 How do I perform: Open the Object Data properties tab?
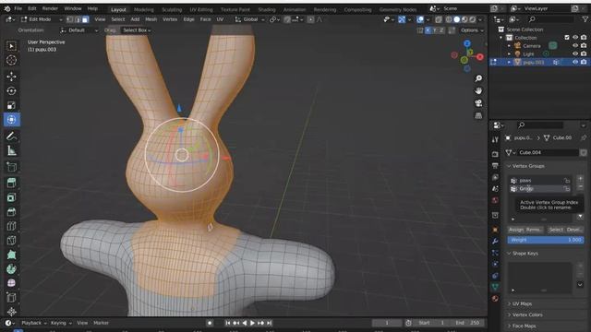click(x=495, y=287)
